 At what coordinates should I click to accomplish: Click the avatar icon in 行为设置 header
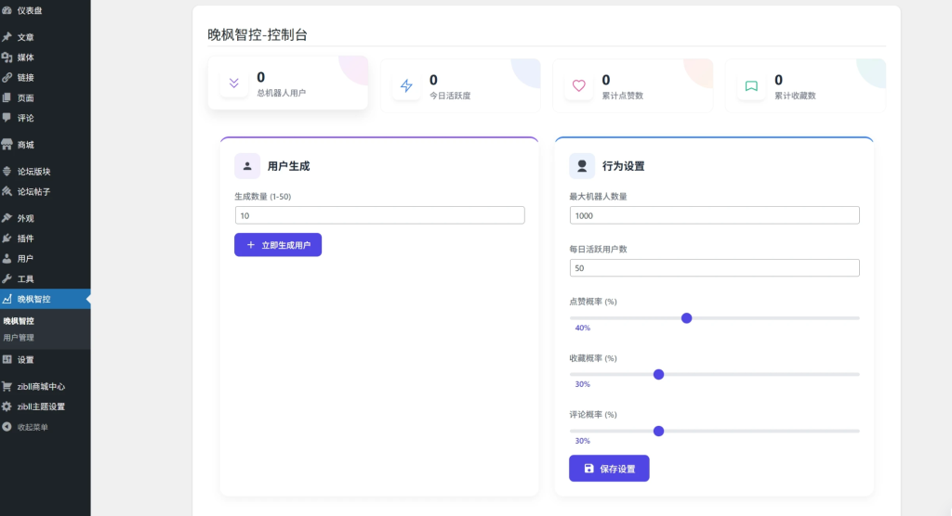[x=582, y=166]
